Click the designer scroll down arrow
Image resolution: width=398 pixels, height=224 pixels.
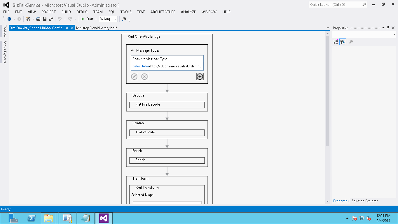pyautogui.click(x=327, y=201)
